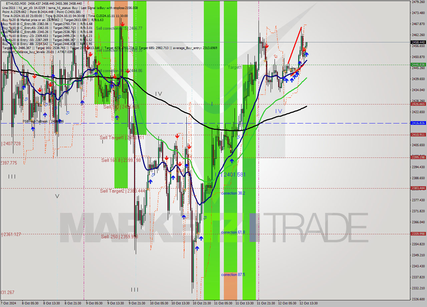Click the '2397.775' level label
The image size is (427, 307).
tap(8, 163)
